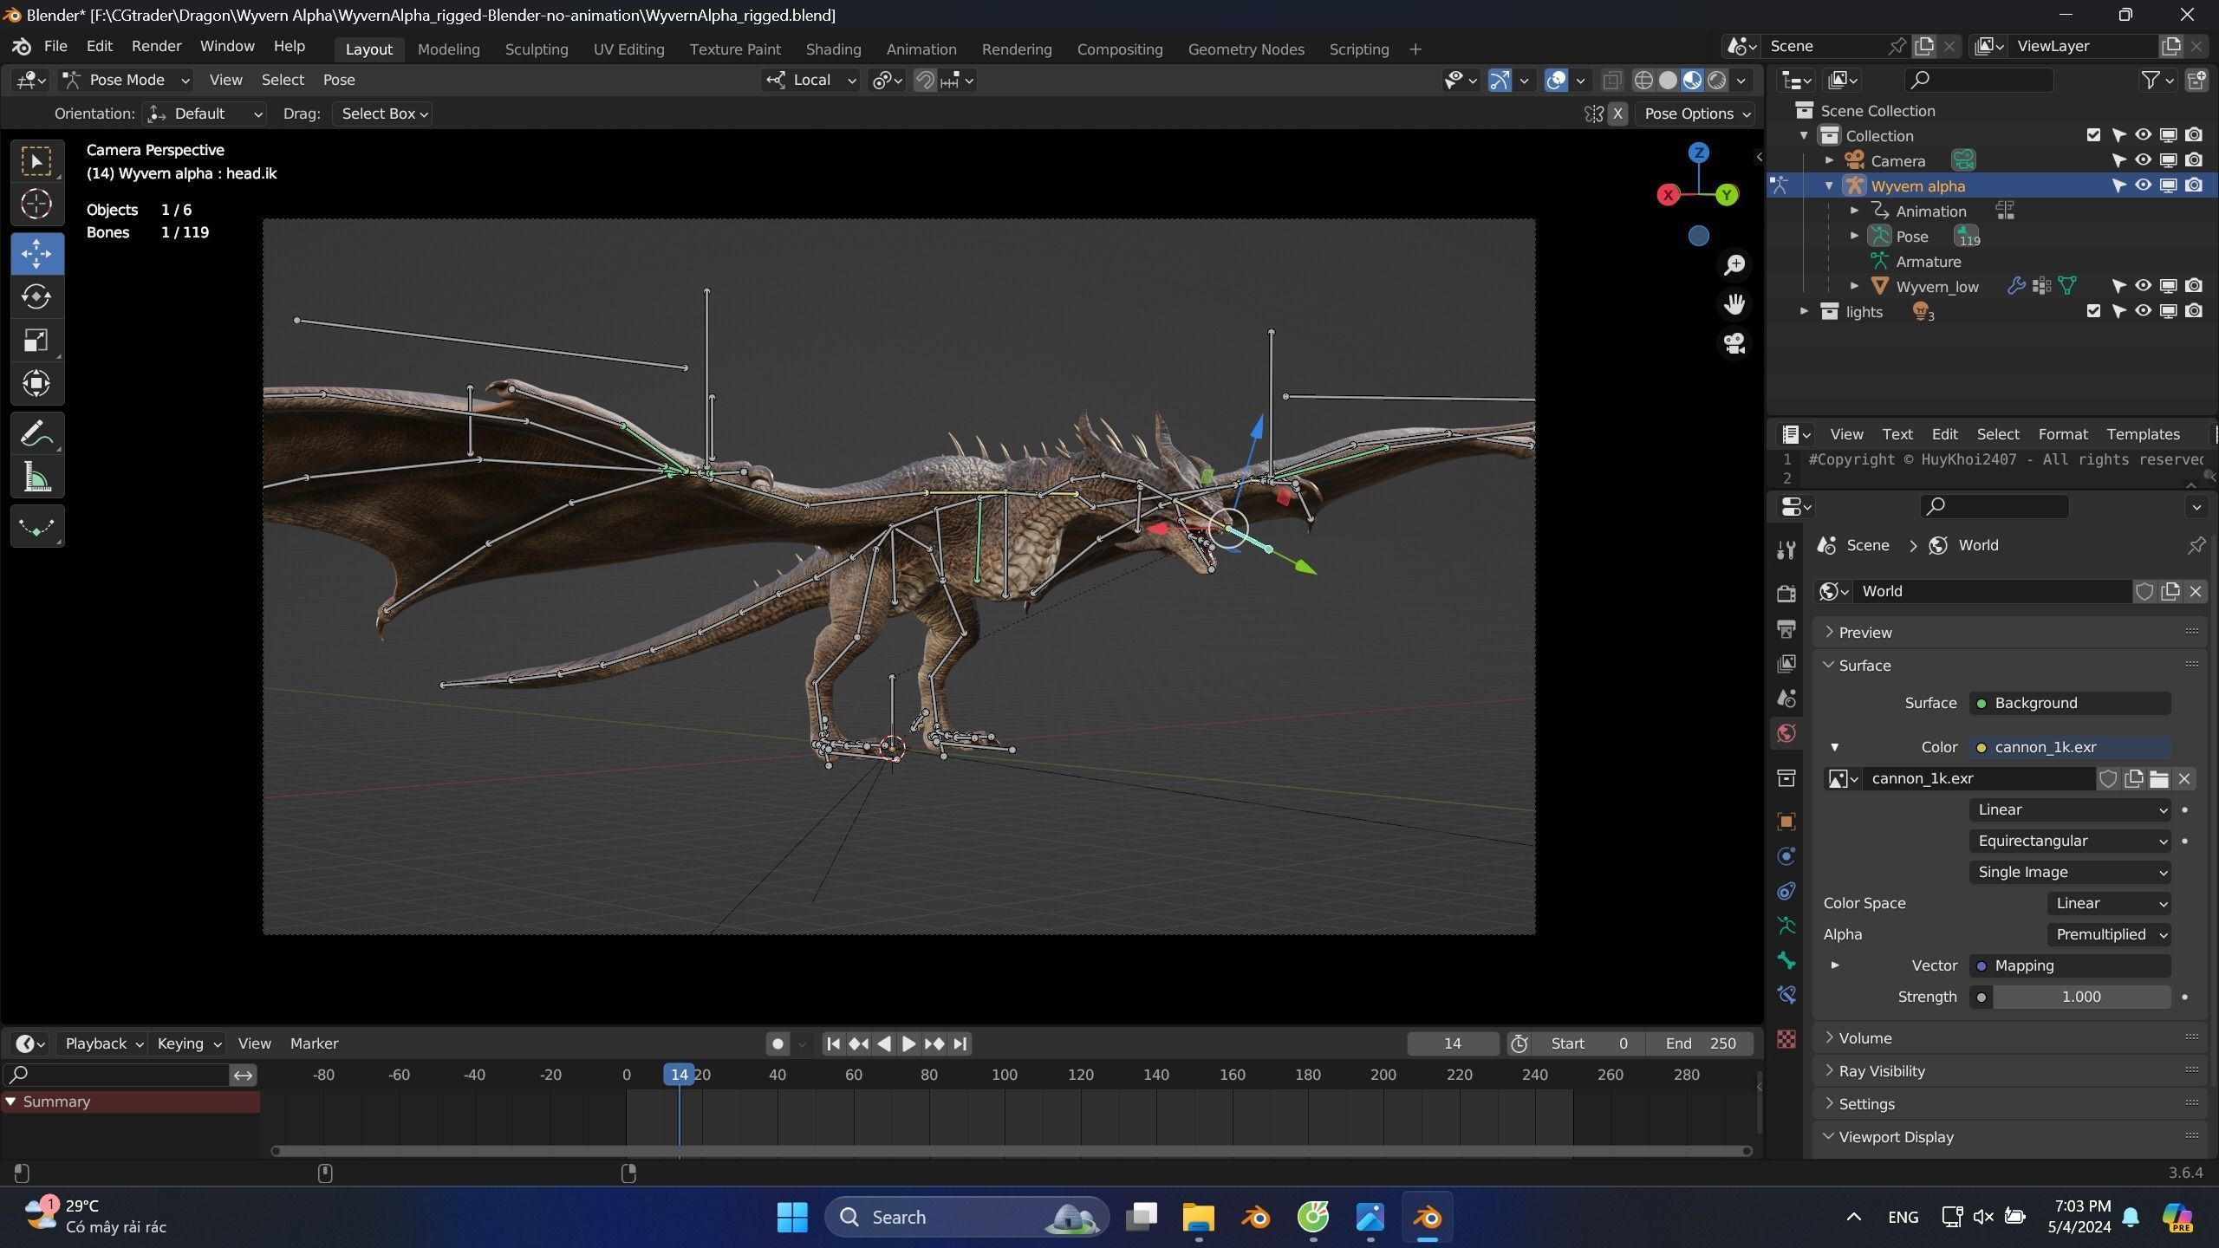Click the Mapping vector button
The width and height of the screenshot is (2219, 1248).
[x=2070, y=966]
